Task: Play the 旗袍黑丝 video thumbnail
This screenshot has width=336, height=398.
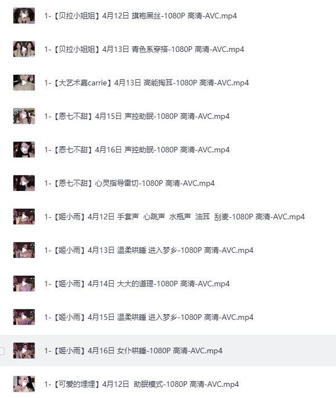Action: tap(24, 16)
